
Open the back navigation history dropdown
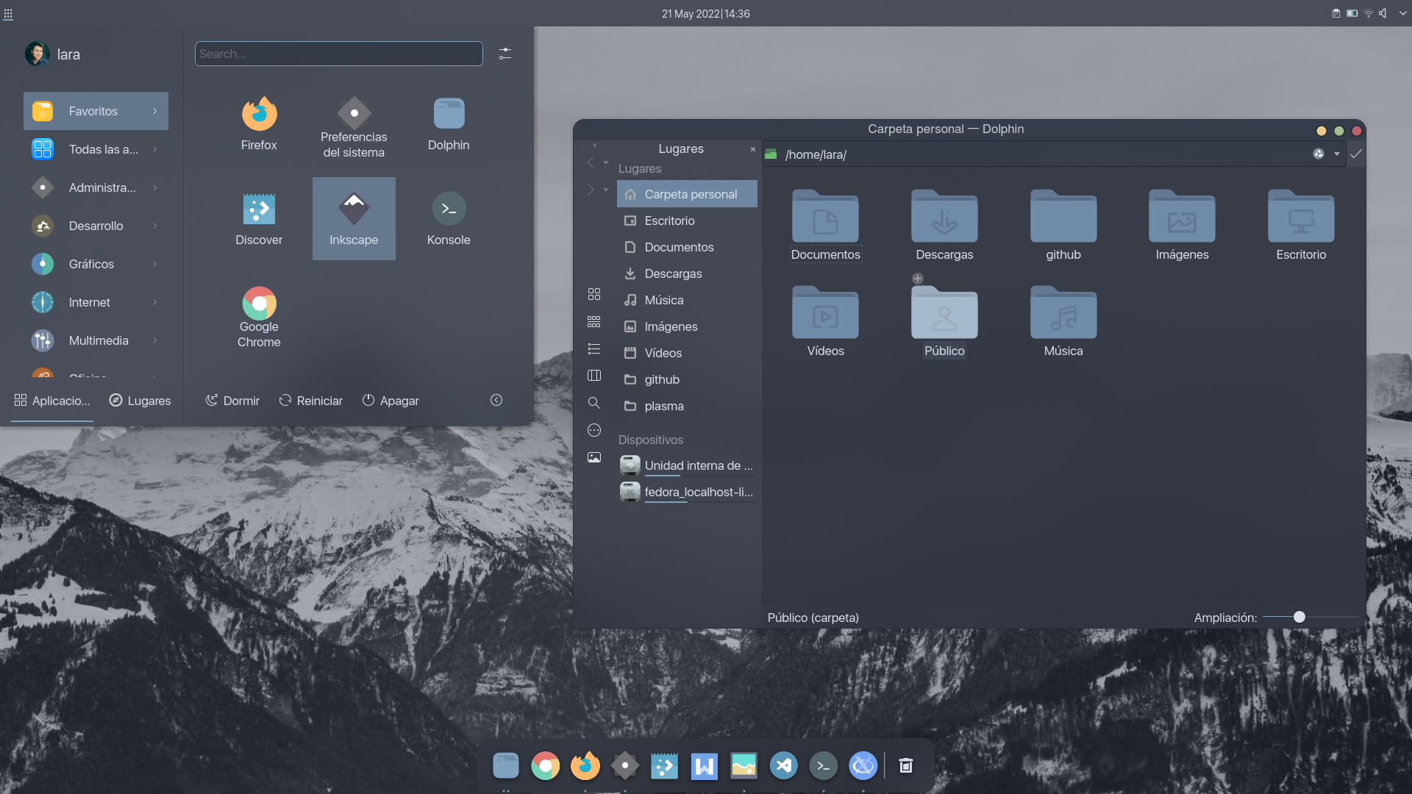click(x=606, y=162)
